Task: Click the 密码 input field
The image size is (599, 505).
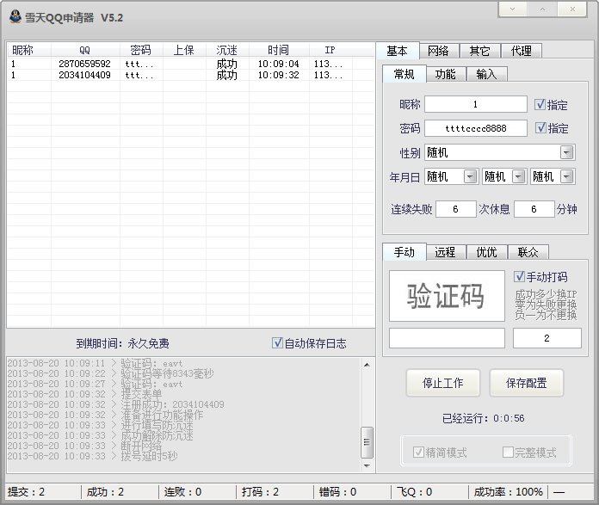Action: [x=476, y=128]
